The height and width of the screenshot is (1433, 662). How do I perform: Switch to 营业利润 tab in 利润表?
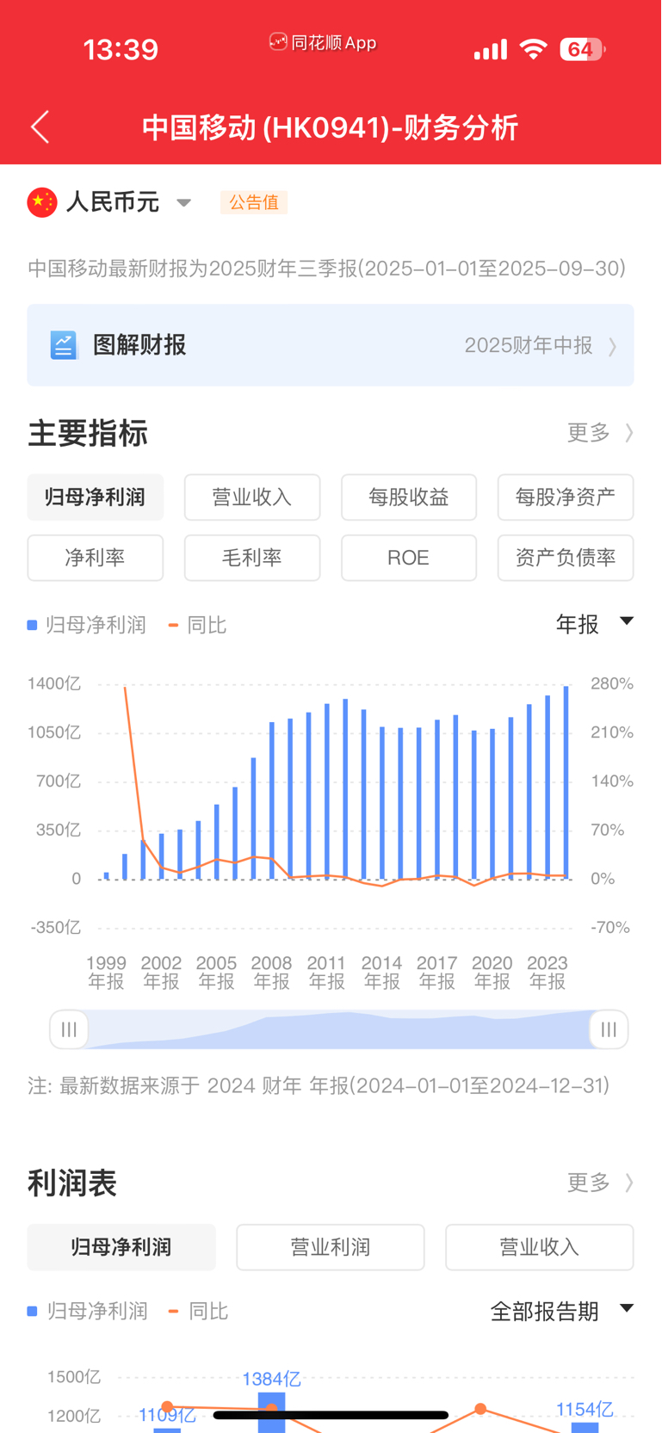pos(331,1247)
